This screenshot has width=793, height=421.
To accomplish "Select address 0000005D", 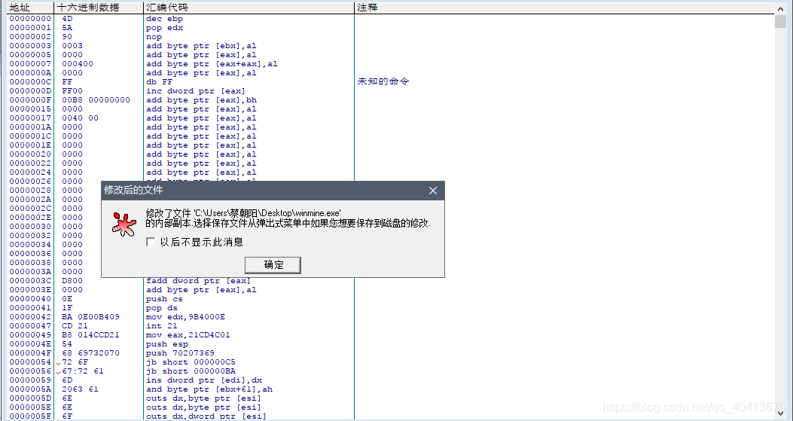I will 30,398.
